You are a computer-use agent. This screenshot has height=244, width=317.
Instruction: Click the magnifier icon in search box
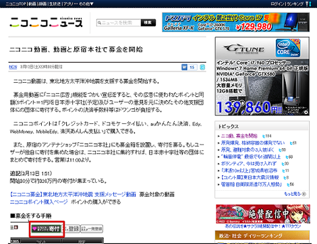(x=99, y=23)
